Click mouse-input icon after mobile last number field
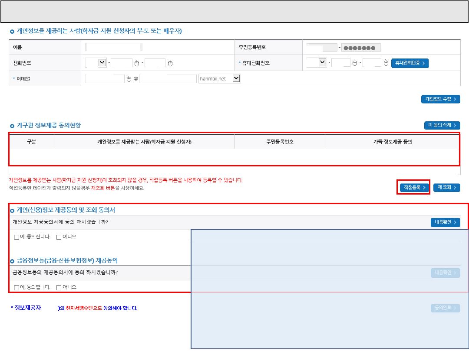The height and width of the screenshot is (351, 469). click(386, 63)
